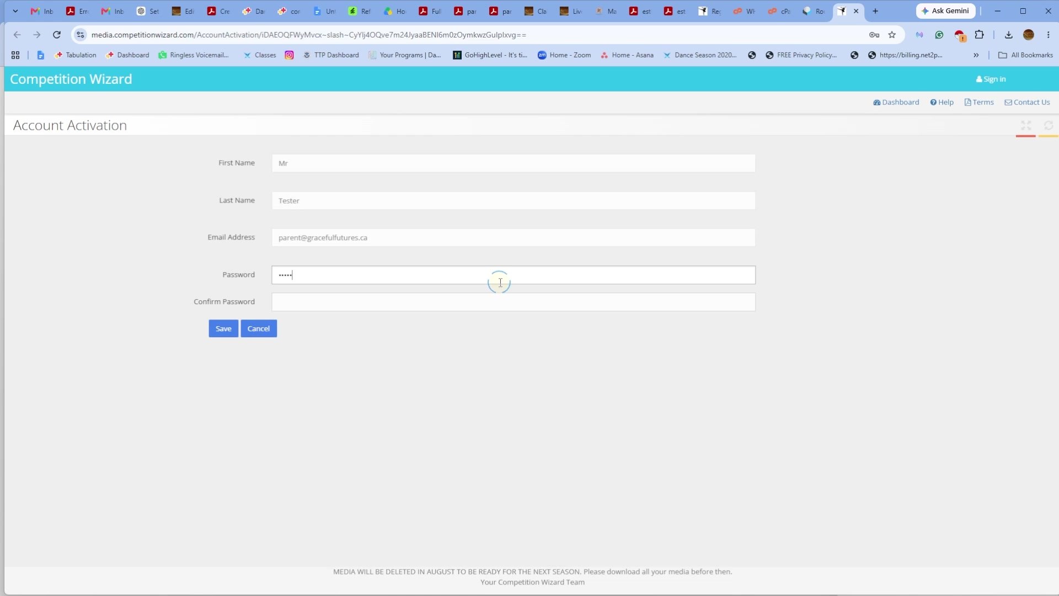Go back with browser back arrow
The width and height of the screenshot is (1059, 596).
17,35
